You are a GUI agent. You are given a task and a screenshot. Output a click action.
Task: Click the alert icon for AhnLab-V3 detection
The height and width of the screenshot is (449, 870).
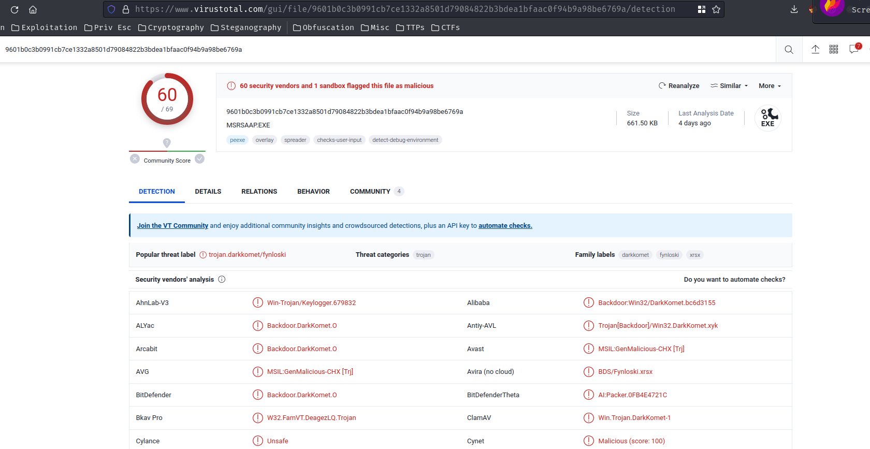(258, 302)
